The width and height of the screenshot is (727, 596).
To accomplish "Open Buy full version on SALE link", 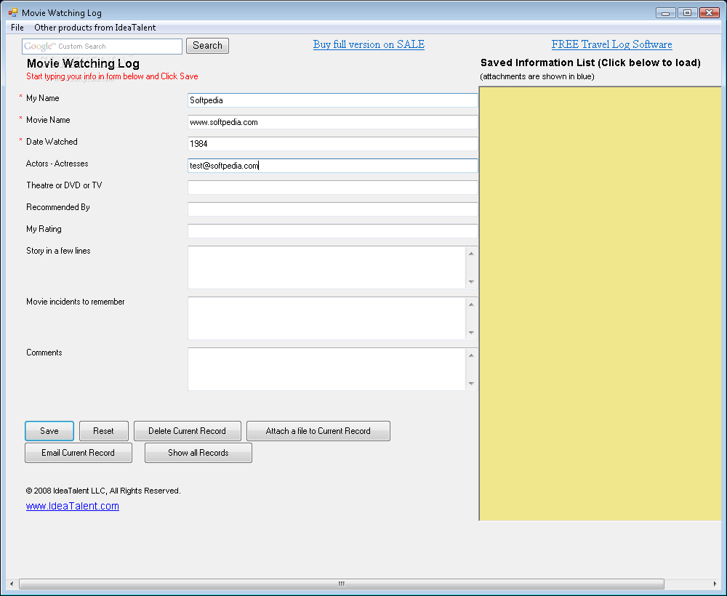I will 369,44.
